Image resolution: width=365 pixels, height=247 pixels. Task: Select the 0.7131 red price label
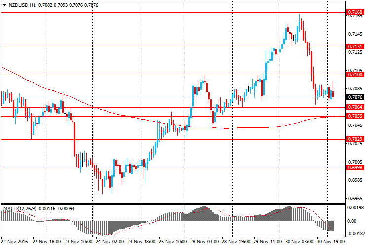pyautogui.click(x=355, y=46)
